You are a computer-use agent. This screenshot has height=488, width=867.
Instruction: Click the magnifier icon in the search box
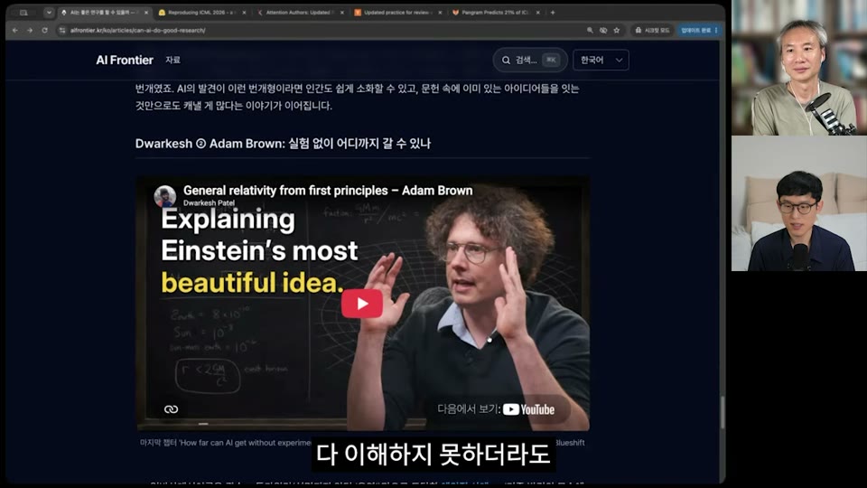point(506,60)
